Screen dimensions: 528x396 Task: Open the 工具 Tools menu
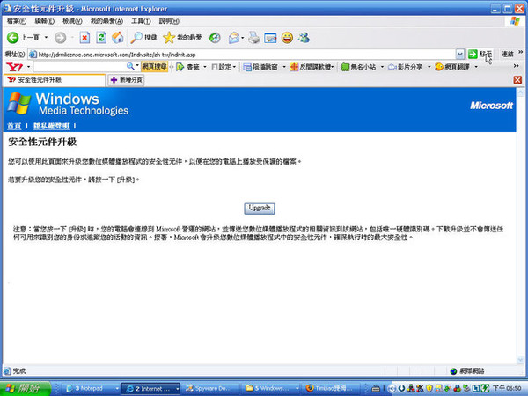pyautogui.click(x=141, y=21)
